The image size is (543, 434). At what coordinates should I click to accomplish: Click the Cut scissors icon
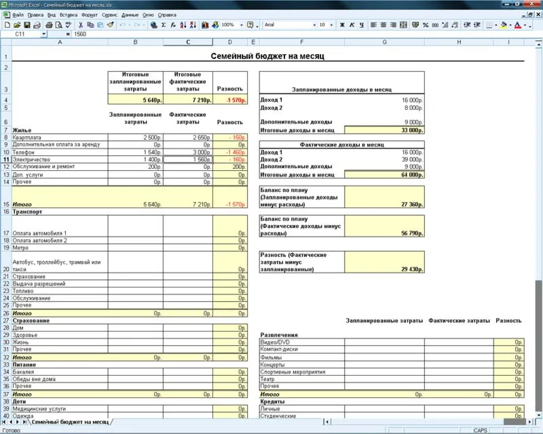[x=81, y=25]
